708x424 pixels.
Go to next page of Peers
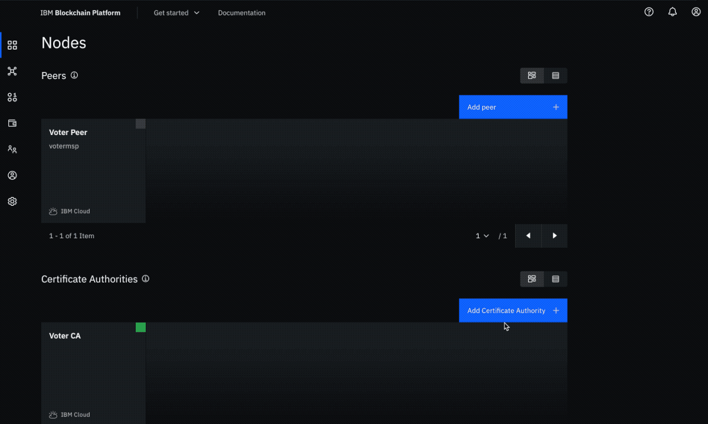click(555, 236)
